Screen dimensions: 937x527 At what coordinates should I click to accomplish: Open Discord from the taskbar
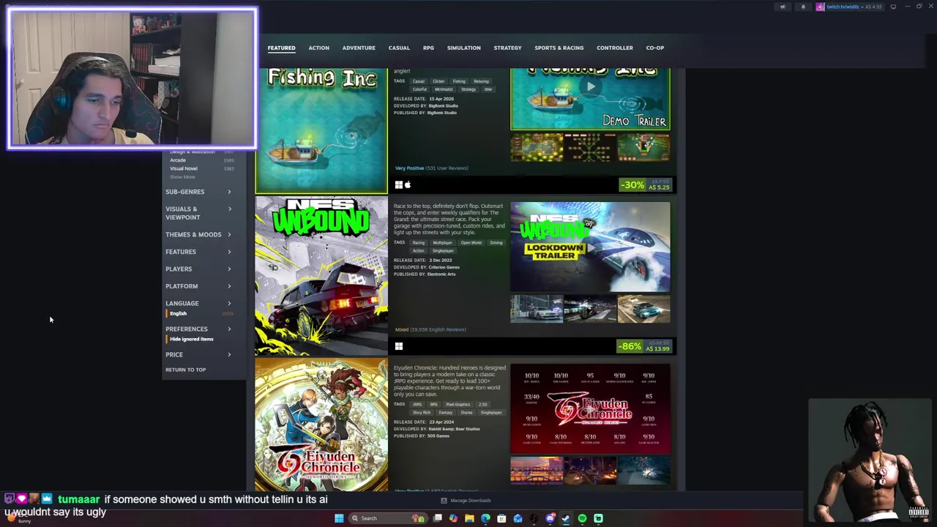pos(550,518)
